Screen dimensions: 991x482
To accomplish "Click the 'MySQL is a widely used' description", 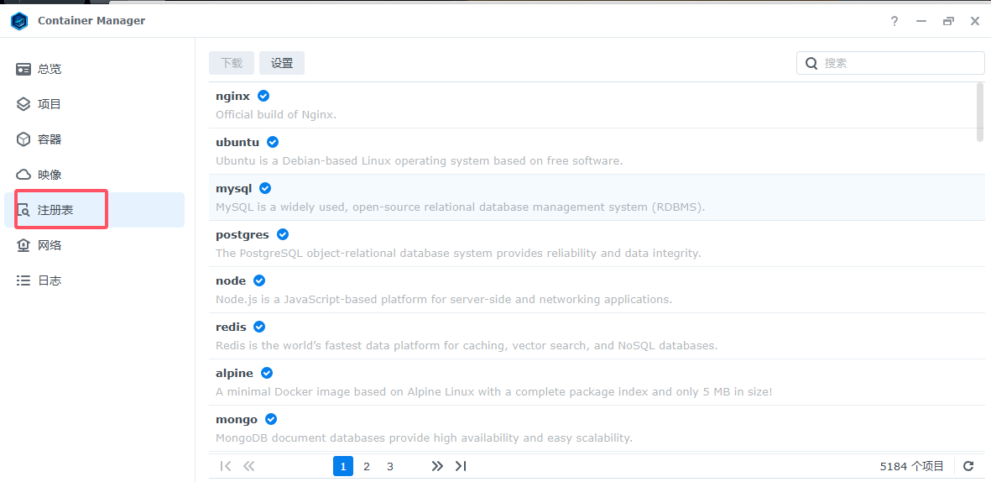I will point(460,207).
